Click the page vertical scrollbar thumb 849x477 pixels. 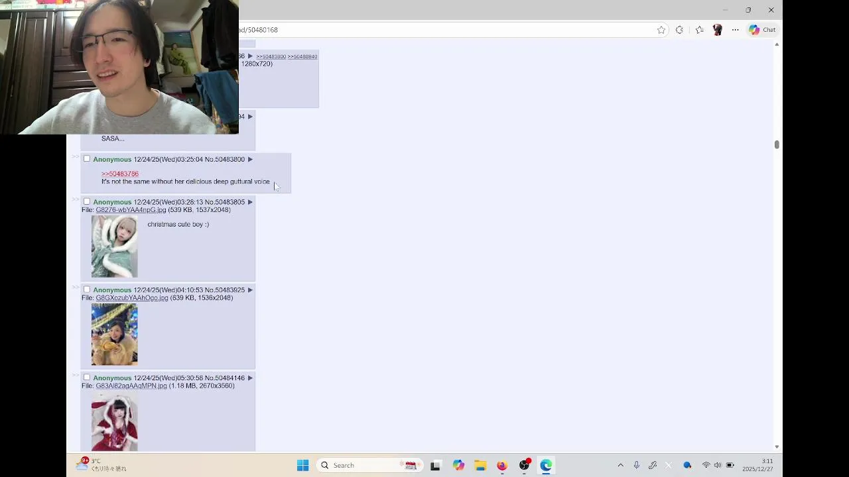click(777, 144)
